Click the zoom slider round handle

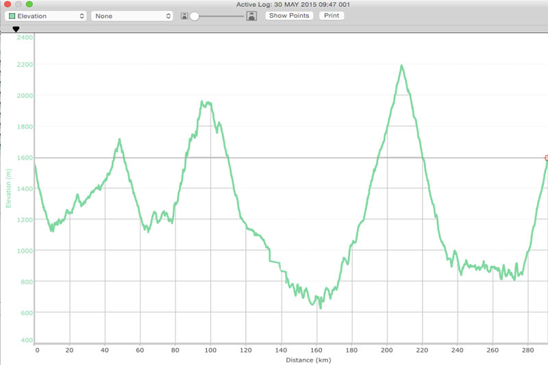click(195, 16)
